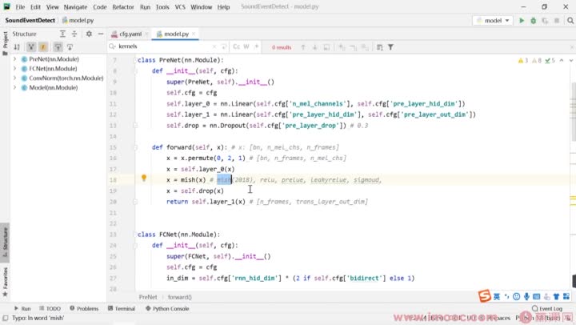Close the model.py editor tab
Screen dimensions: 576x325
click(x=194, y=34)
